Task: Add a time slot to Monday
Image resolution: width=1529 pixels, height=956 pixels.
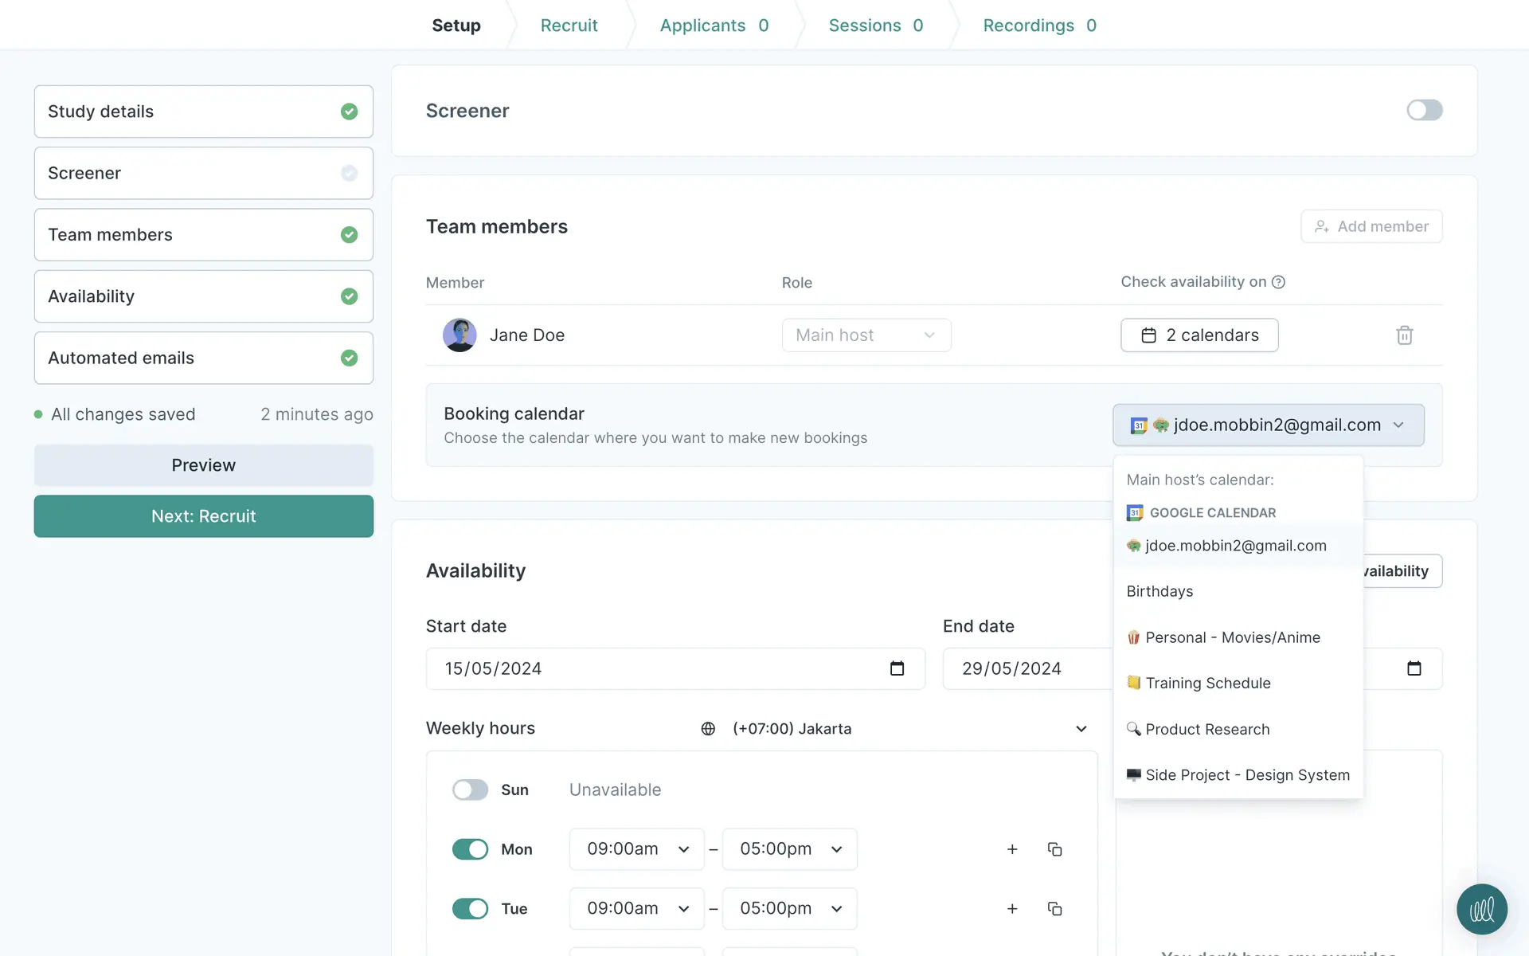Action: tap(1012, 849)
